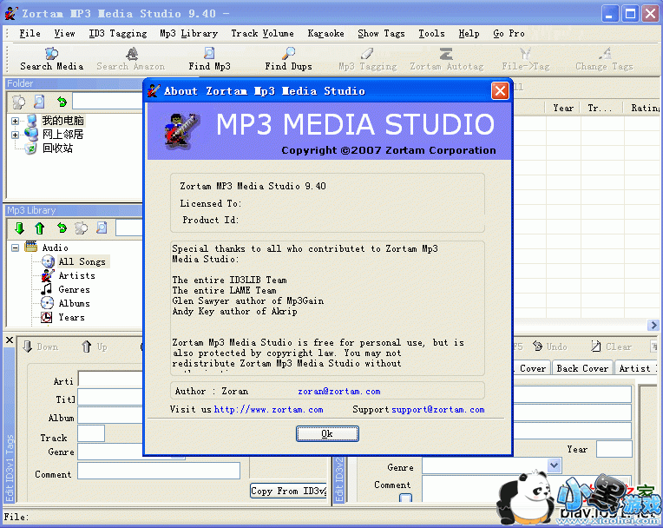663x528 pixels.
Task: Open the View menu
Action: [64, 33]
